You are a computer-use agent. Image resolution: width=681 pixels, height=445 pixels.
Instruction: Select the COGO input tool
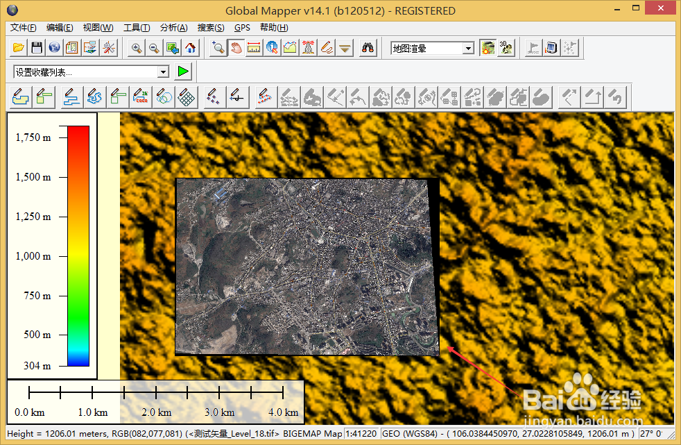click(x=141, y=97)
